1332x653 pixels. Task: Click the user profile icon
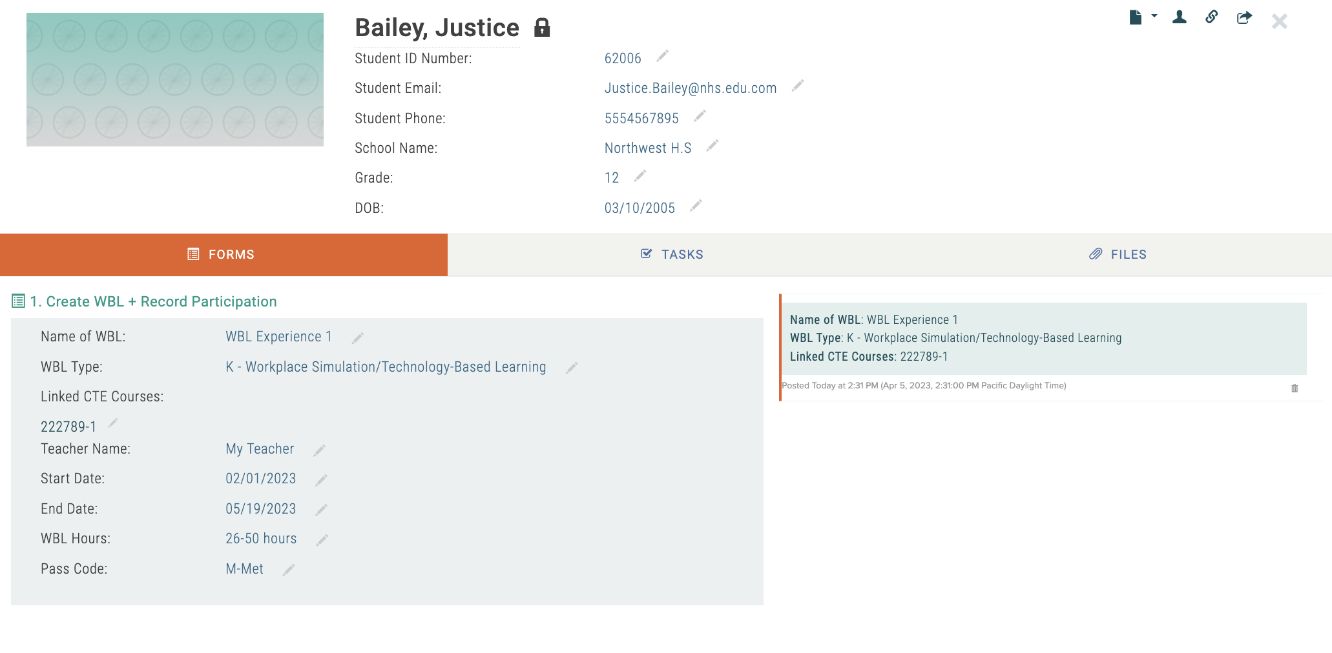[x=1180, y=17]
